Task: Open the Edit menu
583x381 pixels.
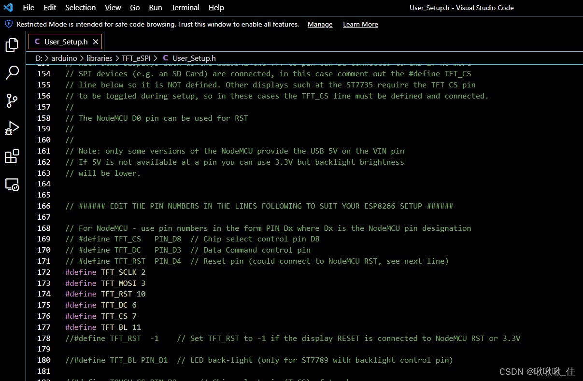Action: [x=50, y=8]
